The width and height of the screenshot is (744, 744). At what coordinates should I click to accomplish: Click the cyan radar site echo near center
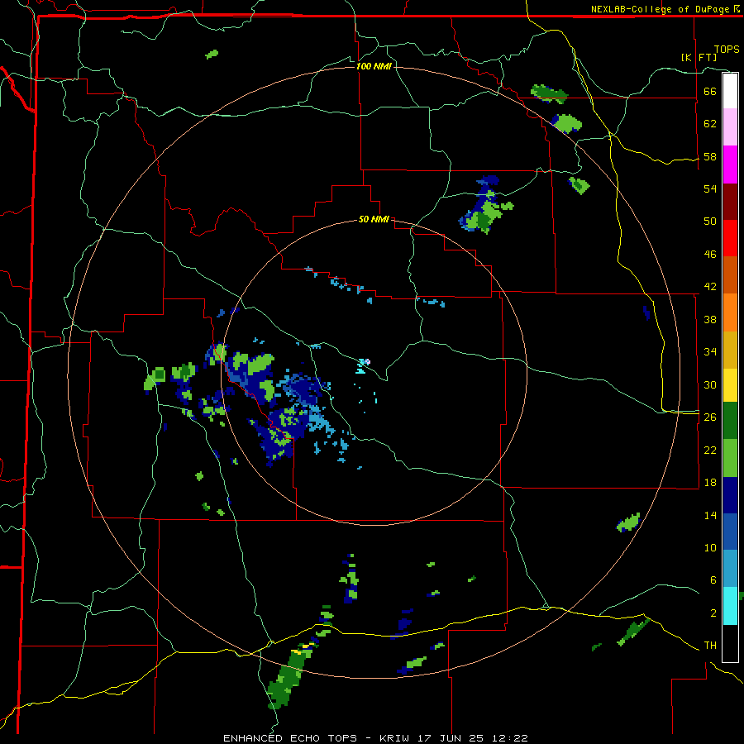(363, 366)
